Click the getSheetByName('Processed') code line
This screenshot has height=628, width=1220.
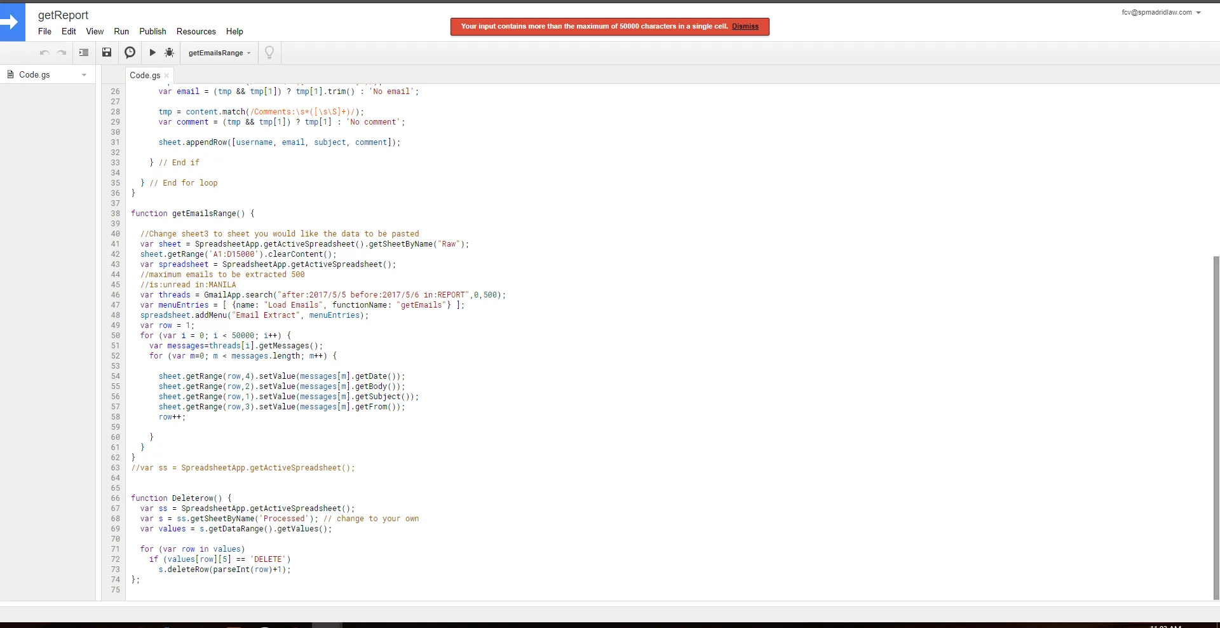pyautogui.click(x=280, y=519)
